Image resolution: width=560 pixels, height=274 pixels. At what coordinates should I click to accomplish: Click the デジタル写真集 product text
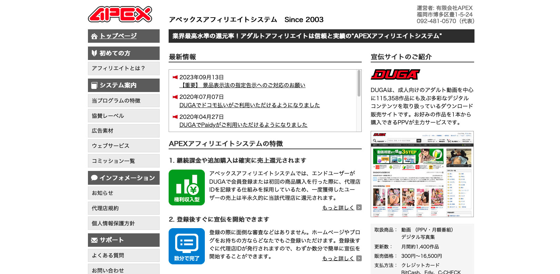[x=418, y=237]
